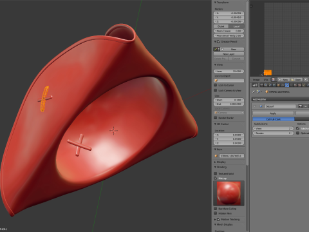Screen dimensions: 309x232
Task: Open the editor type selector in Properties header
Action: tap(255, 85)
